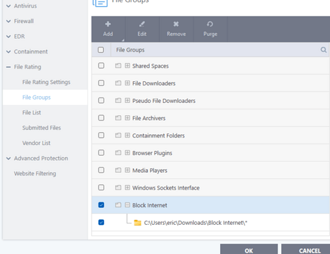Click the Edit pencil icon
Image resolution: width=330 pixels, height=254 pixels.
(x=142, y=24)
